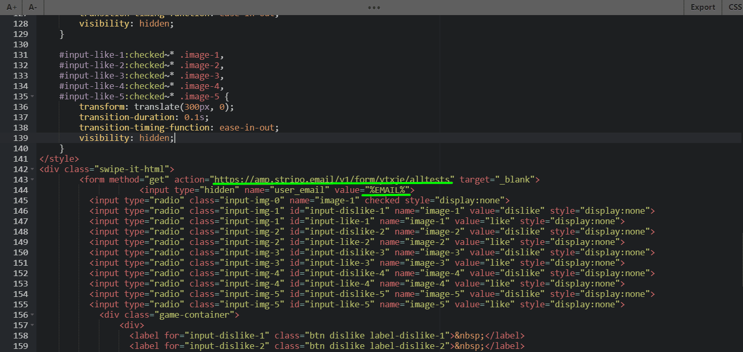The width and height of the screenshot is (743, 352).
Task: Click the closing </style> tag on line 141
Action: click(x=58, y=159)
